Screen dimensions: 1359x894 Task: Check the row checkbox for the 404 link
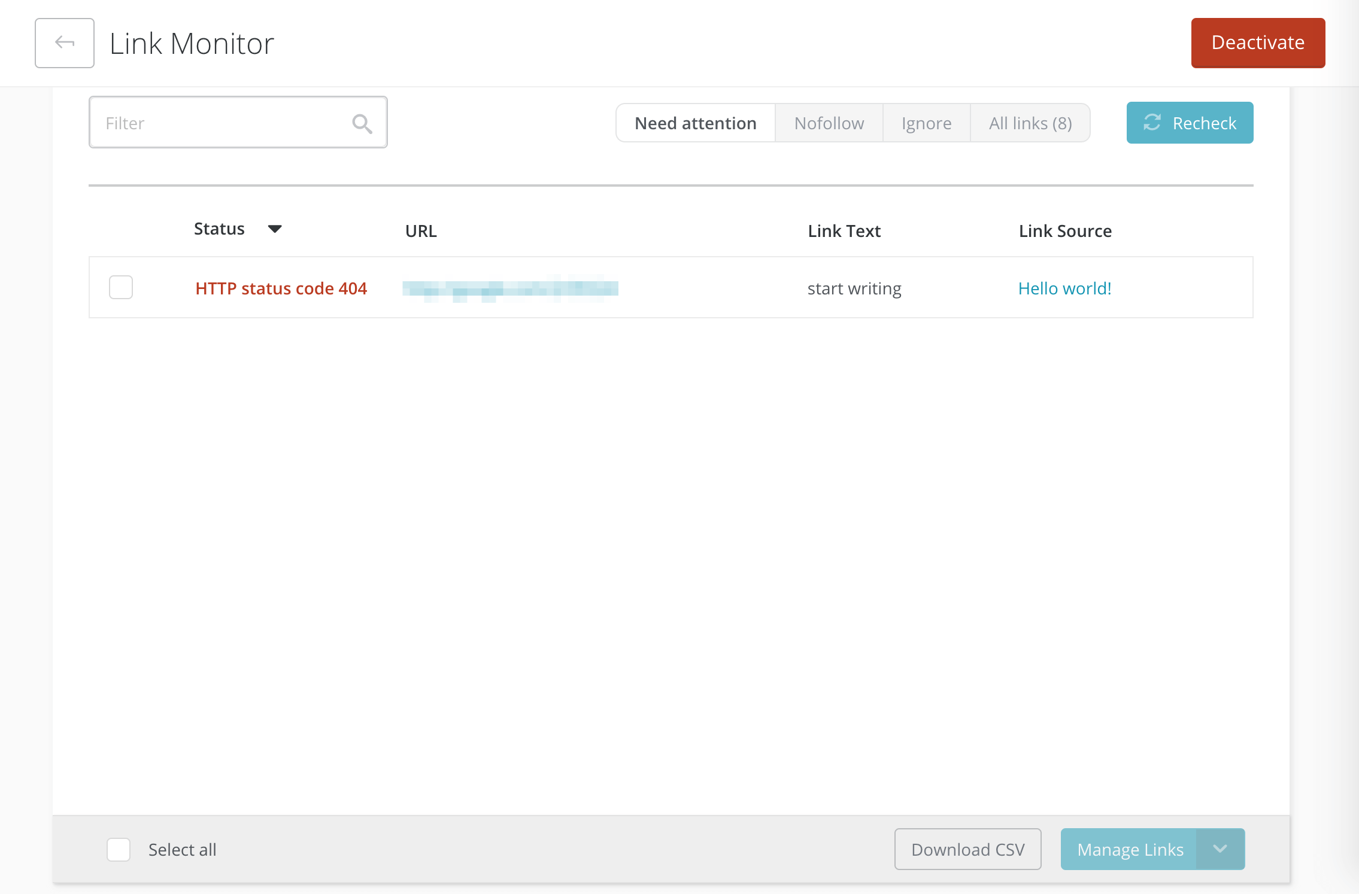click(121, 288)
